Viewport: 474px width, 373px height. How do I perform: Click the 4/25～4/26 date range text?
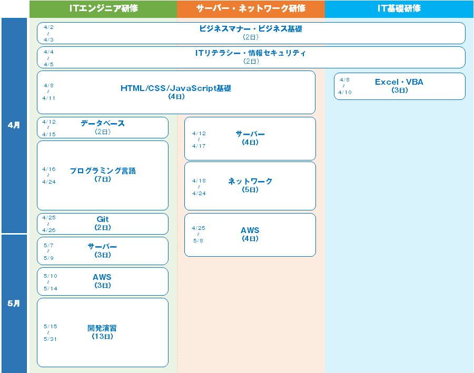point(48,224)
